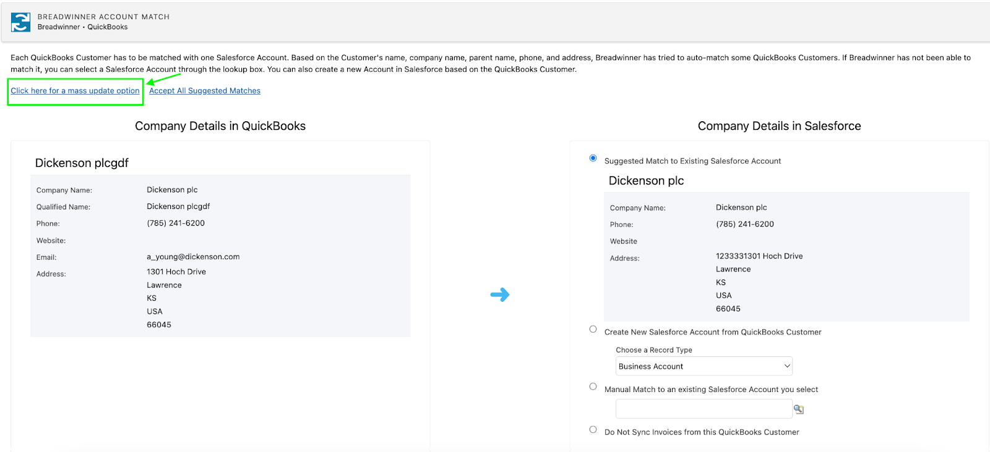The height and width of the screenshot is (452, 990).
Task: Click the blue arrow between company panels
Action: click(500, 294)
